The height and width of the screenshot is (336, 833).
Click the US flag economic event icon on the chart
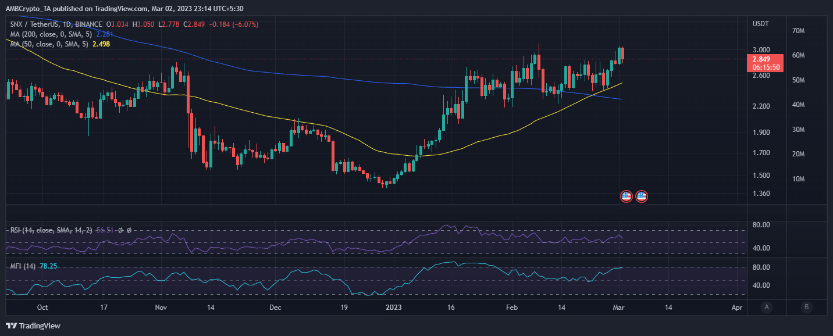coord(625,196)
